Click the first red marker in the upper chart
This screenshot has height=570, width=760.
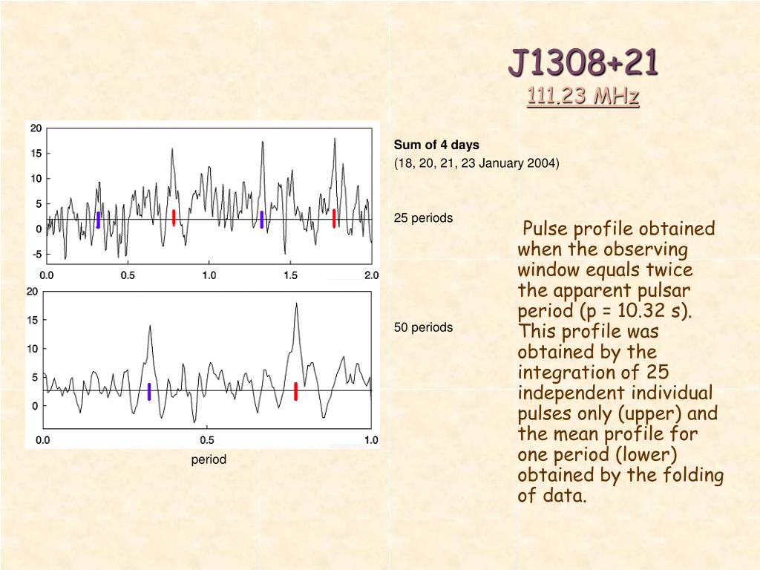[174, 217]
